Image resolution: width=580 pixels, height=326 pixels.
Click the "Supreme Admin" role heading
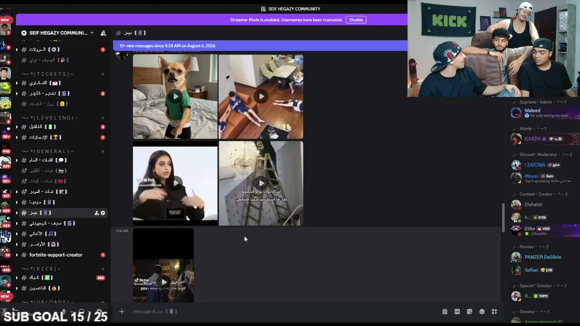tap(536, 102)
